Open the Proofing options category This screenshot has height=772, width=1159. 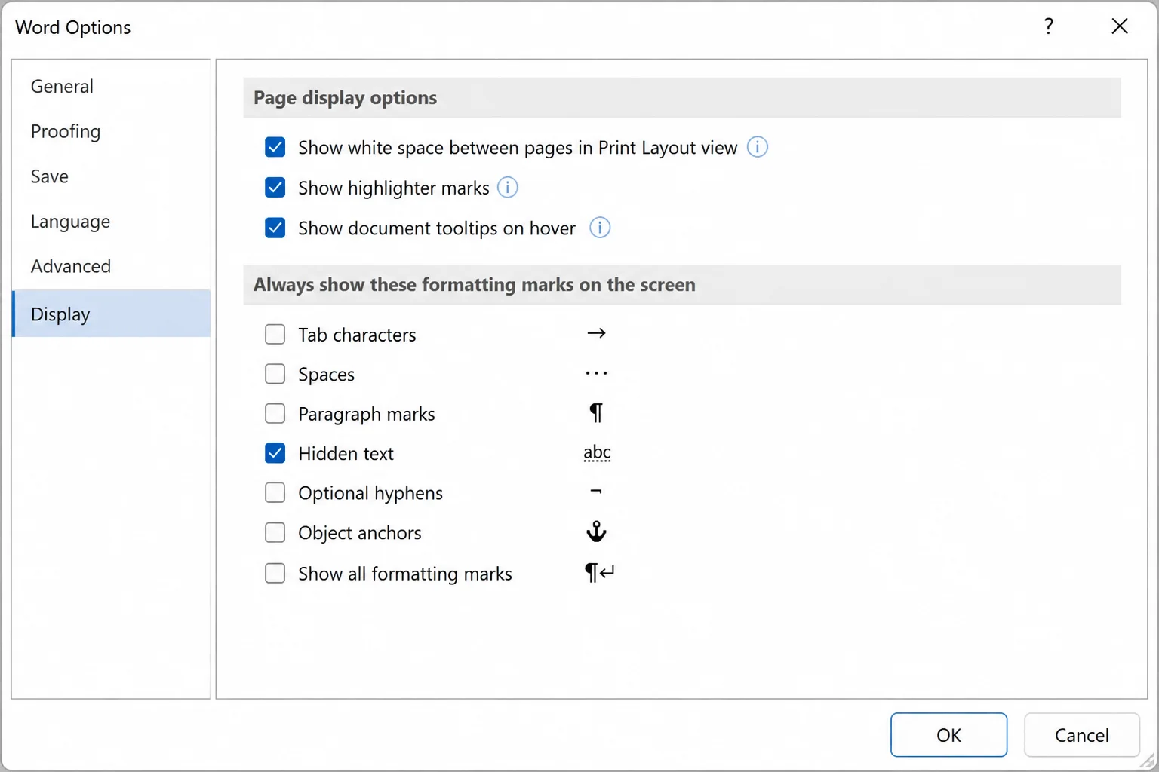[x=111, y=131]
